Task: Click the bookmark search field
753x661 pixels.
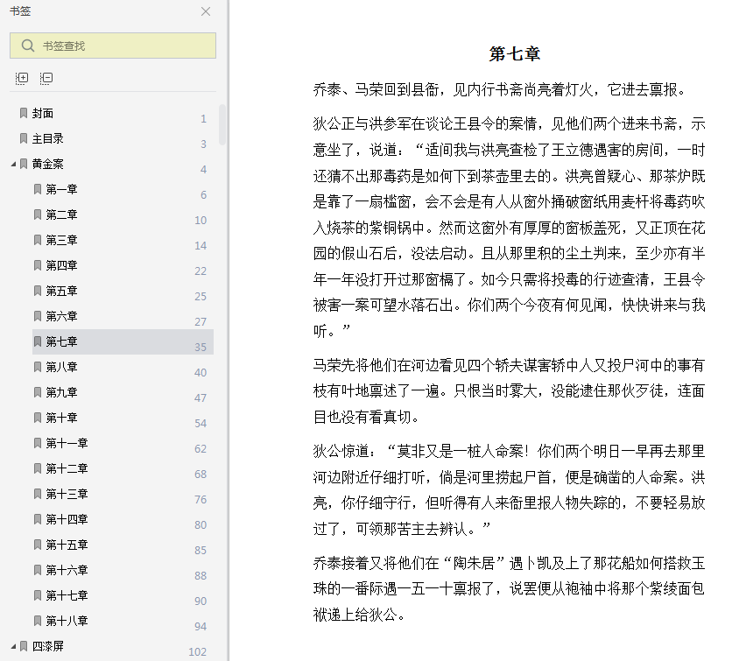Action: [x=113, y=46]
